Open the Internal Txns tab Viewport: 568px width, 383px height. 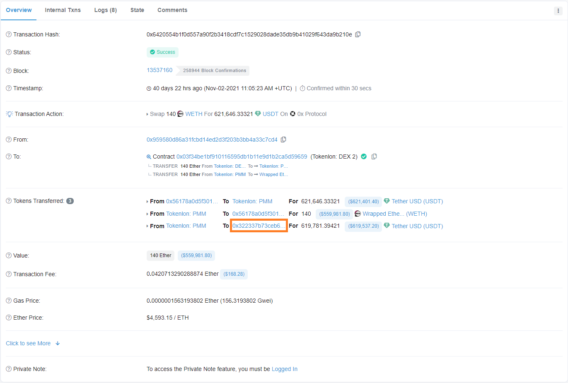pos(63,10)
